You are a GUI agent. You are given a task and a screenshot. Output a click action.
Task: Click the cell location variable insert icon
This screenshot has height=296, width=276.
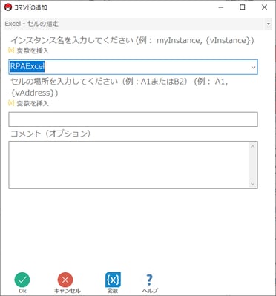(11, 103)
